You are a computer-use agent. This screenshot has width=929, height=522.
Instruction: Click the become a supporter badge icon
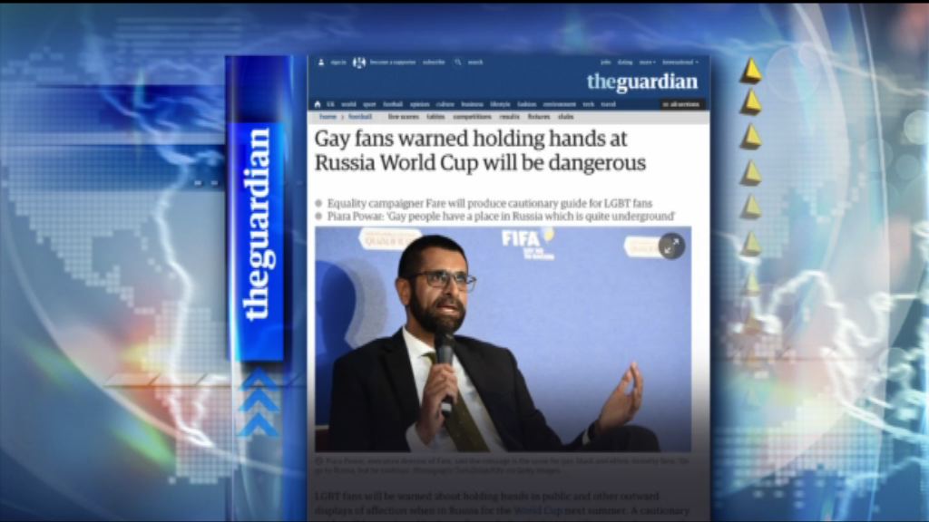pyautogui.click(x=359, y=63)
